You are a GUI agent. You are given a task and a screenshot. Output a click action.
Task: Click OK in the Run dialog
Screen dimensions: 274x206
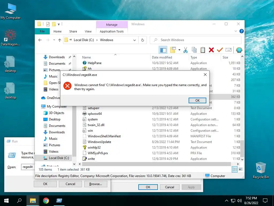45,184
